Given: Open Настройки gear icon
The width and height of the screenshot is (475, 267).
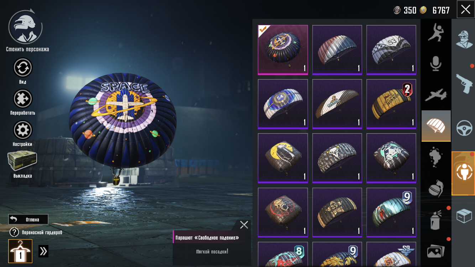Looking at the screenshot, I should 23,130.
